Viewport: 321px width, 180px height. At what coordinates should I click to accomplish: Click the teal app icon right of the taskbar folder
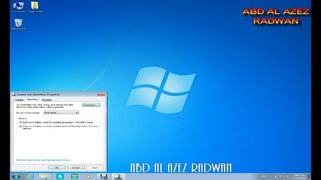tap(60, 176)
